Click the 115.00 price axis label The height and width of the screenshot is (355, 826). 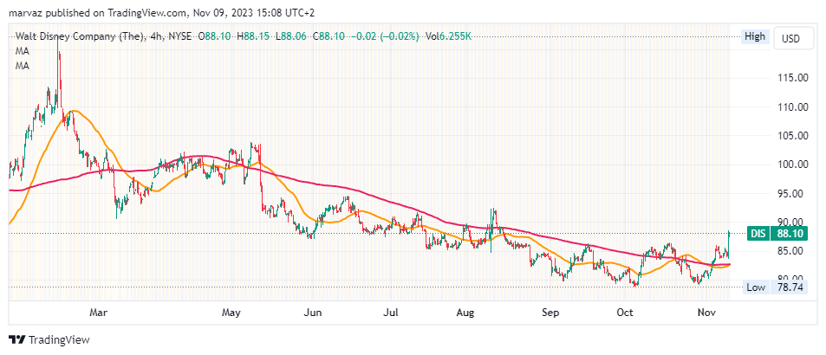click(793, 78)
